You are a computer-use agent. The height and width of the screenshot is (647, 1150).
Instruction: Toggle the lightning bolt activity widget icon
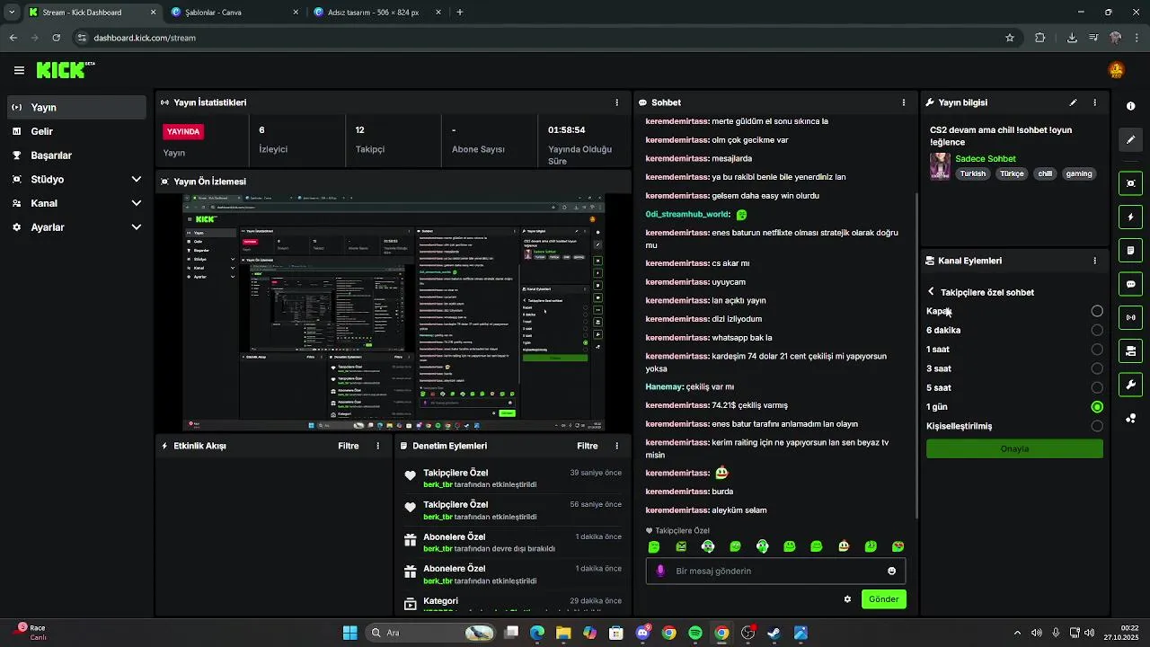click(1130, 217)
